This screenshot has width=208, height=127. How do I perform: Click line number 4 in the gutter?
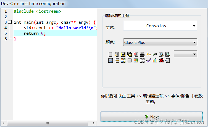[x=6, y=28]
